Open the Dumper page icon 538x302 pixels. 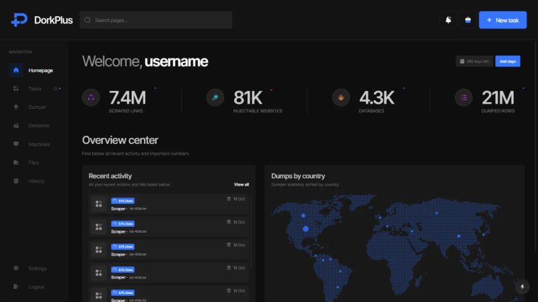pos(15,107)
